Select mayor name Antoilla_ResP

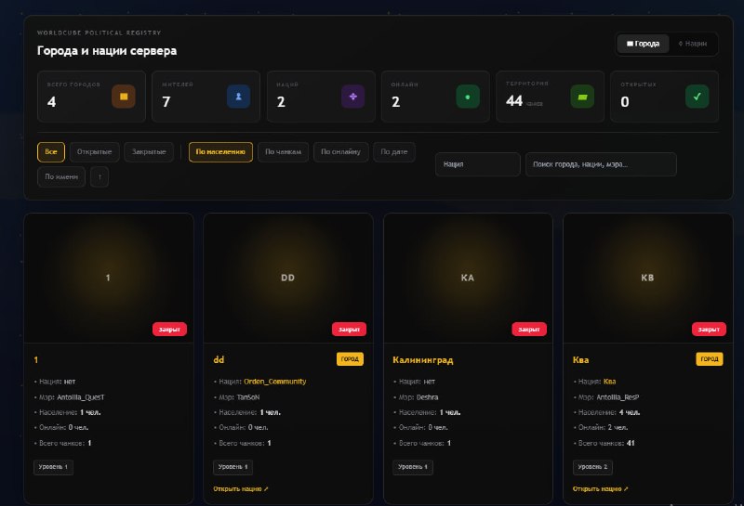[x=618, y=397]
